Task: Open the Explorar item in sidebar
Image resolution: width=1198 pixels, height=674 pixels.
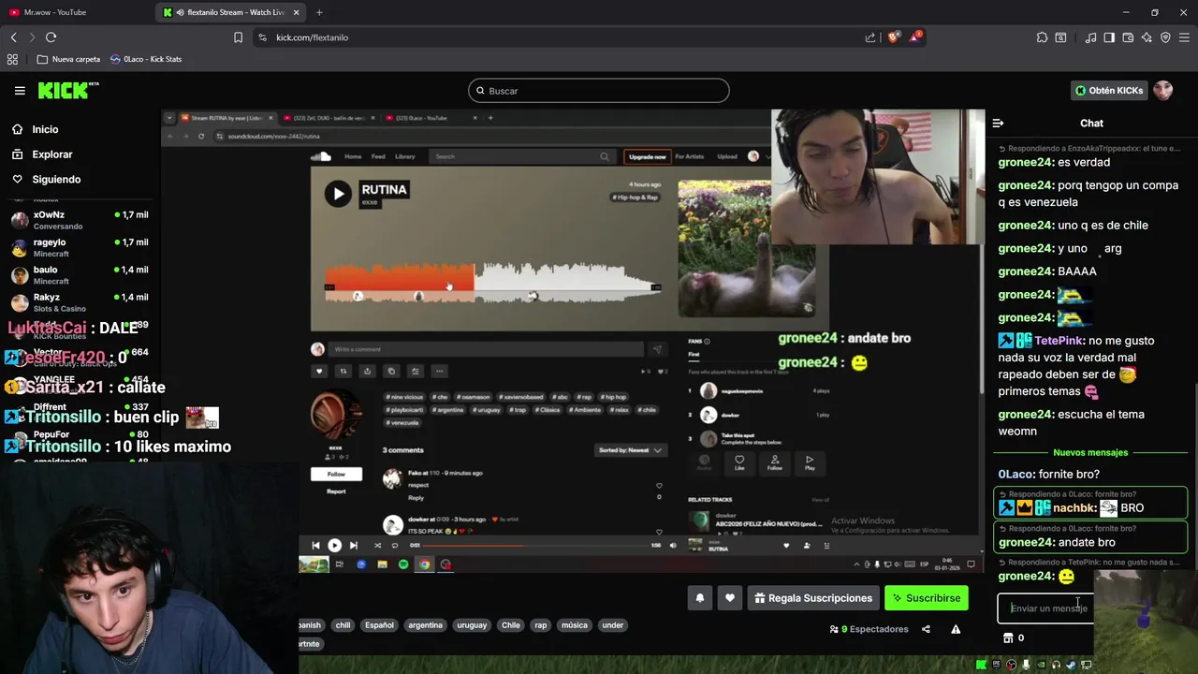Action: coord(42,154)
